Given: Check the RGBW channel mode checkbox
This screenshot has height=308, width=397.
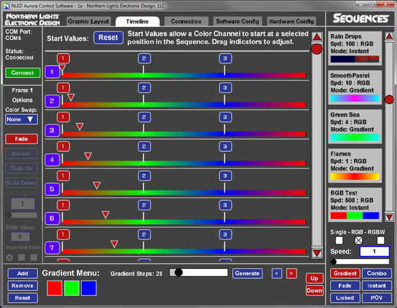Looking at the screenshot, I should tap(380, 240).
